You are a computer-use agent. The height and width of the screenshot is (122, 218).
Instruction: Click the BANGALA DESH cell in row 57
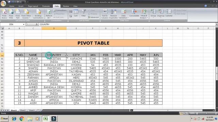(x=54, y=65)
